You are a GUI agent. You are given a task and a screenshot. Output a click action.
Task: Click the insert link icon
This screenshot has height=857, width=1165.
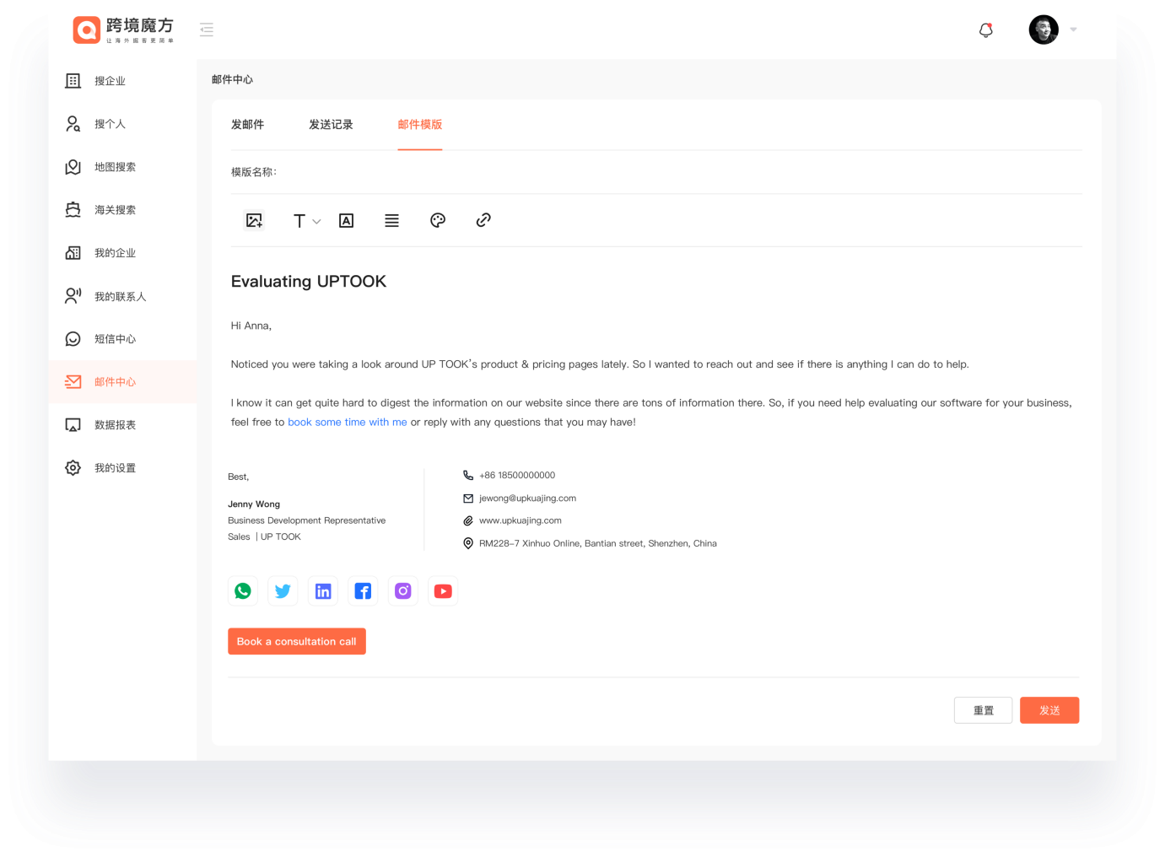point(483,220)
